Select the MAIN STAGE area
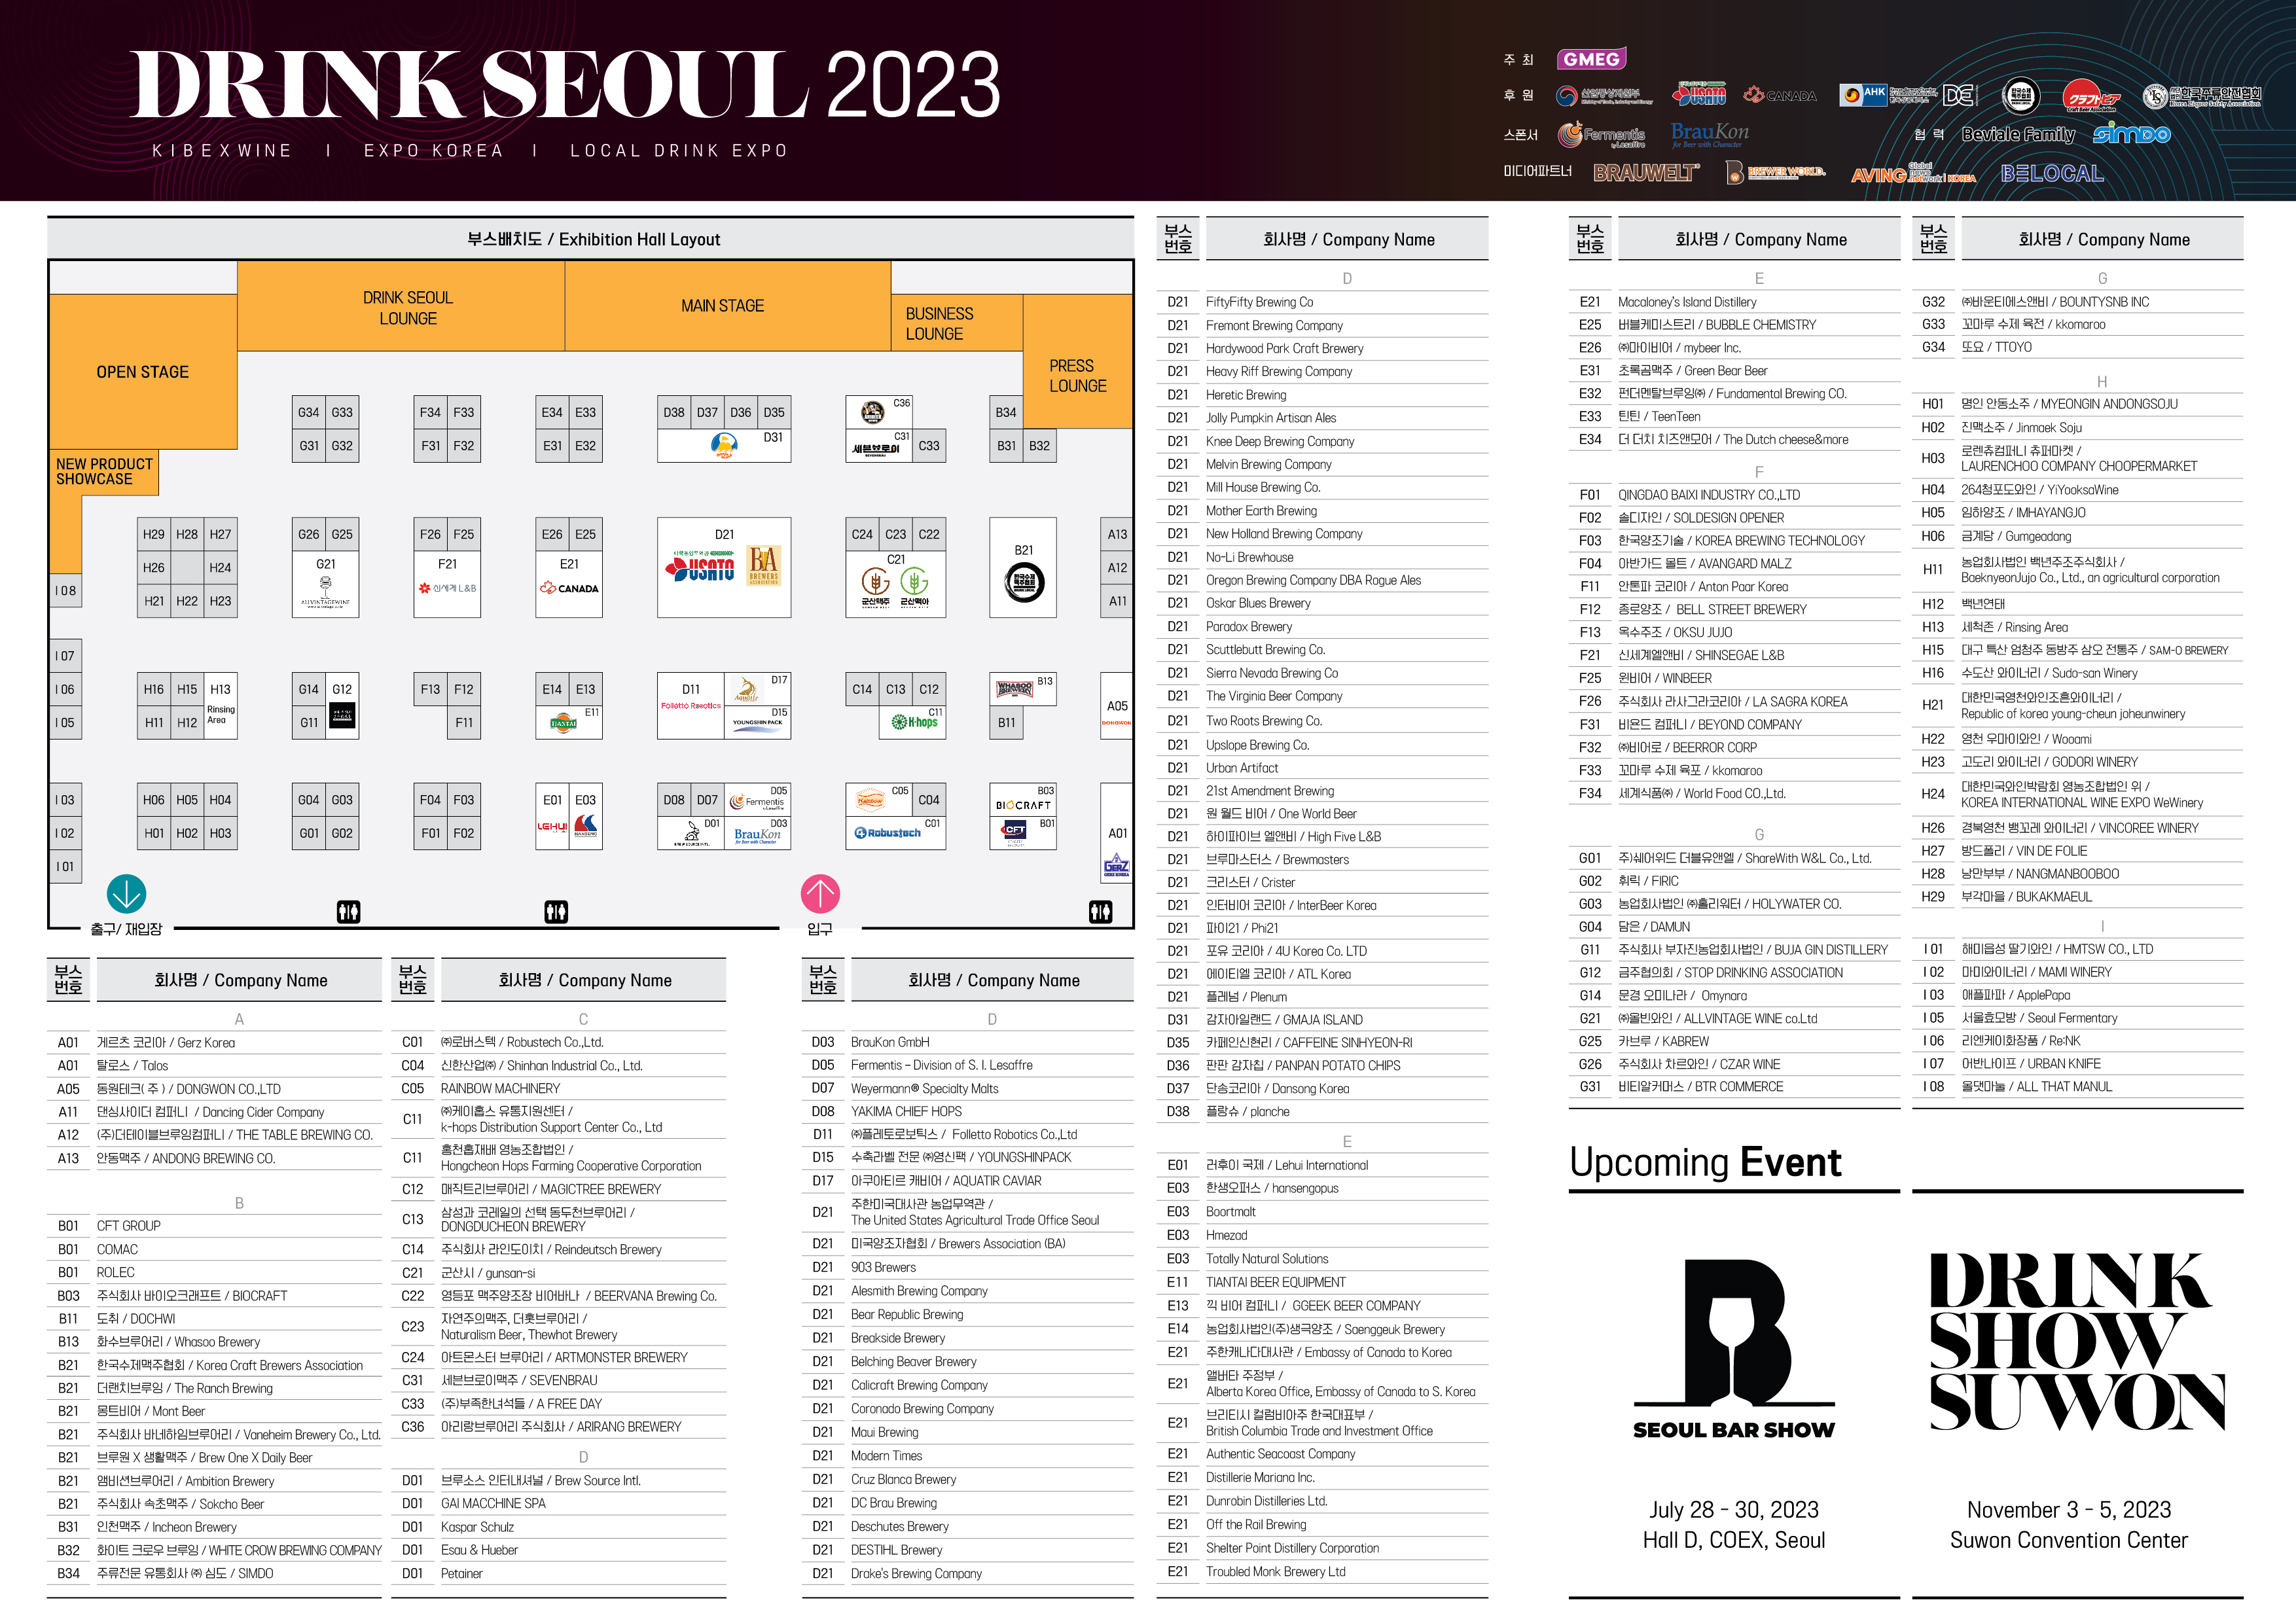Screen dimensions: 2296x1623 722,306
